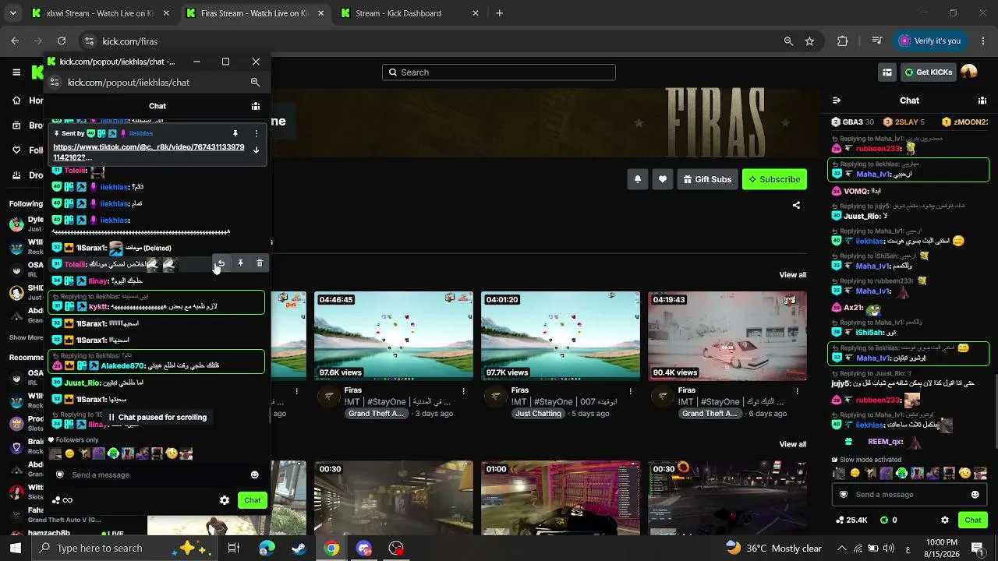The width and height of the screenshot is (998, 561).
Task: Open the emote picker in popout chat
Action: click(x=254, y=475)
